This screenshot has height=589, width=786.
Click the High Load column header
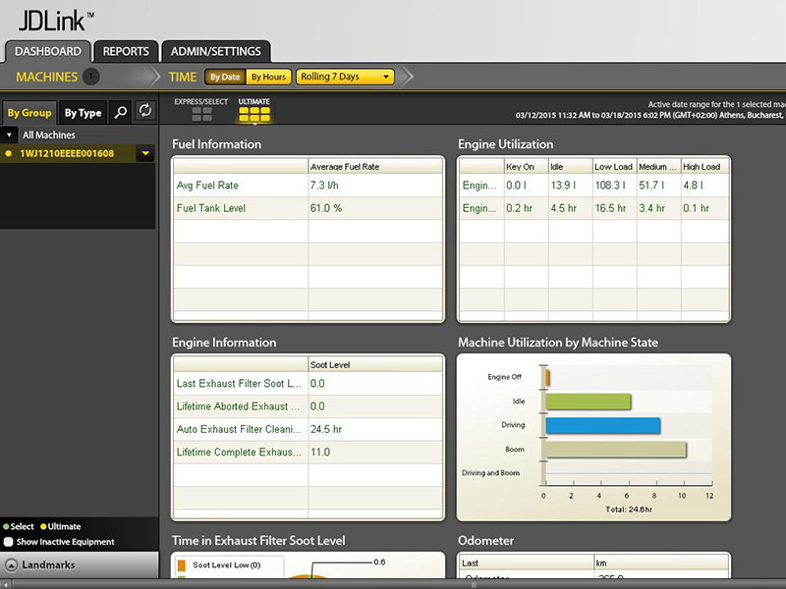[704, 167]
